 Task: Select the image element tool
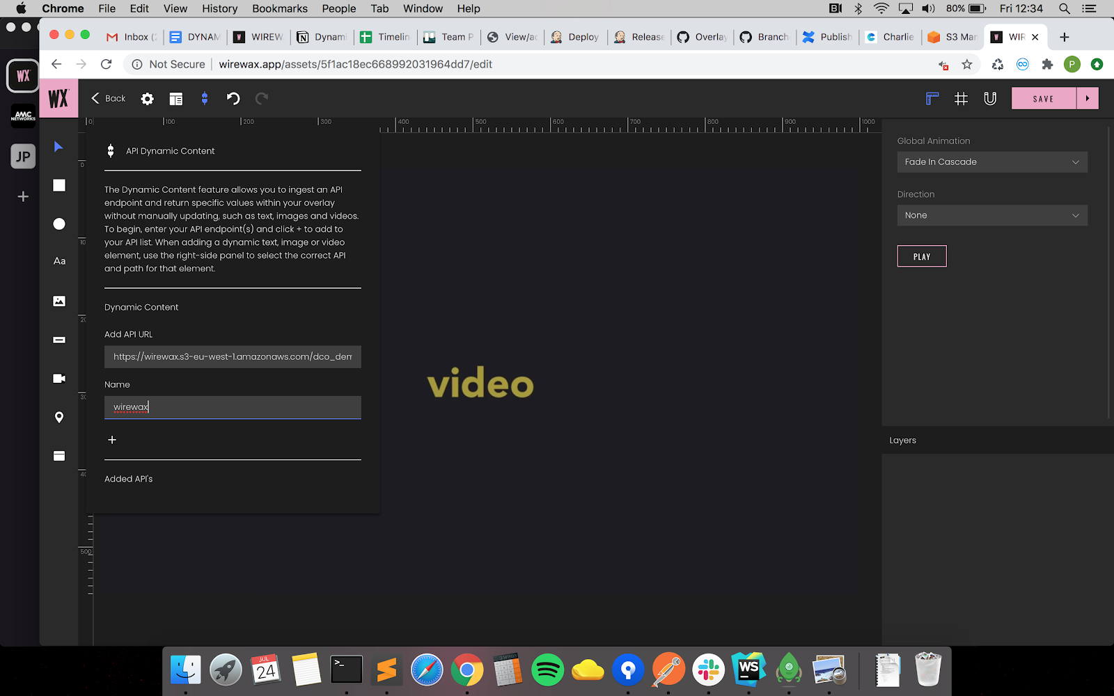click(x=59, y=301)
